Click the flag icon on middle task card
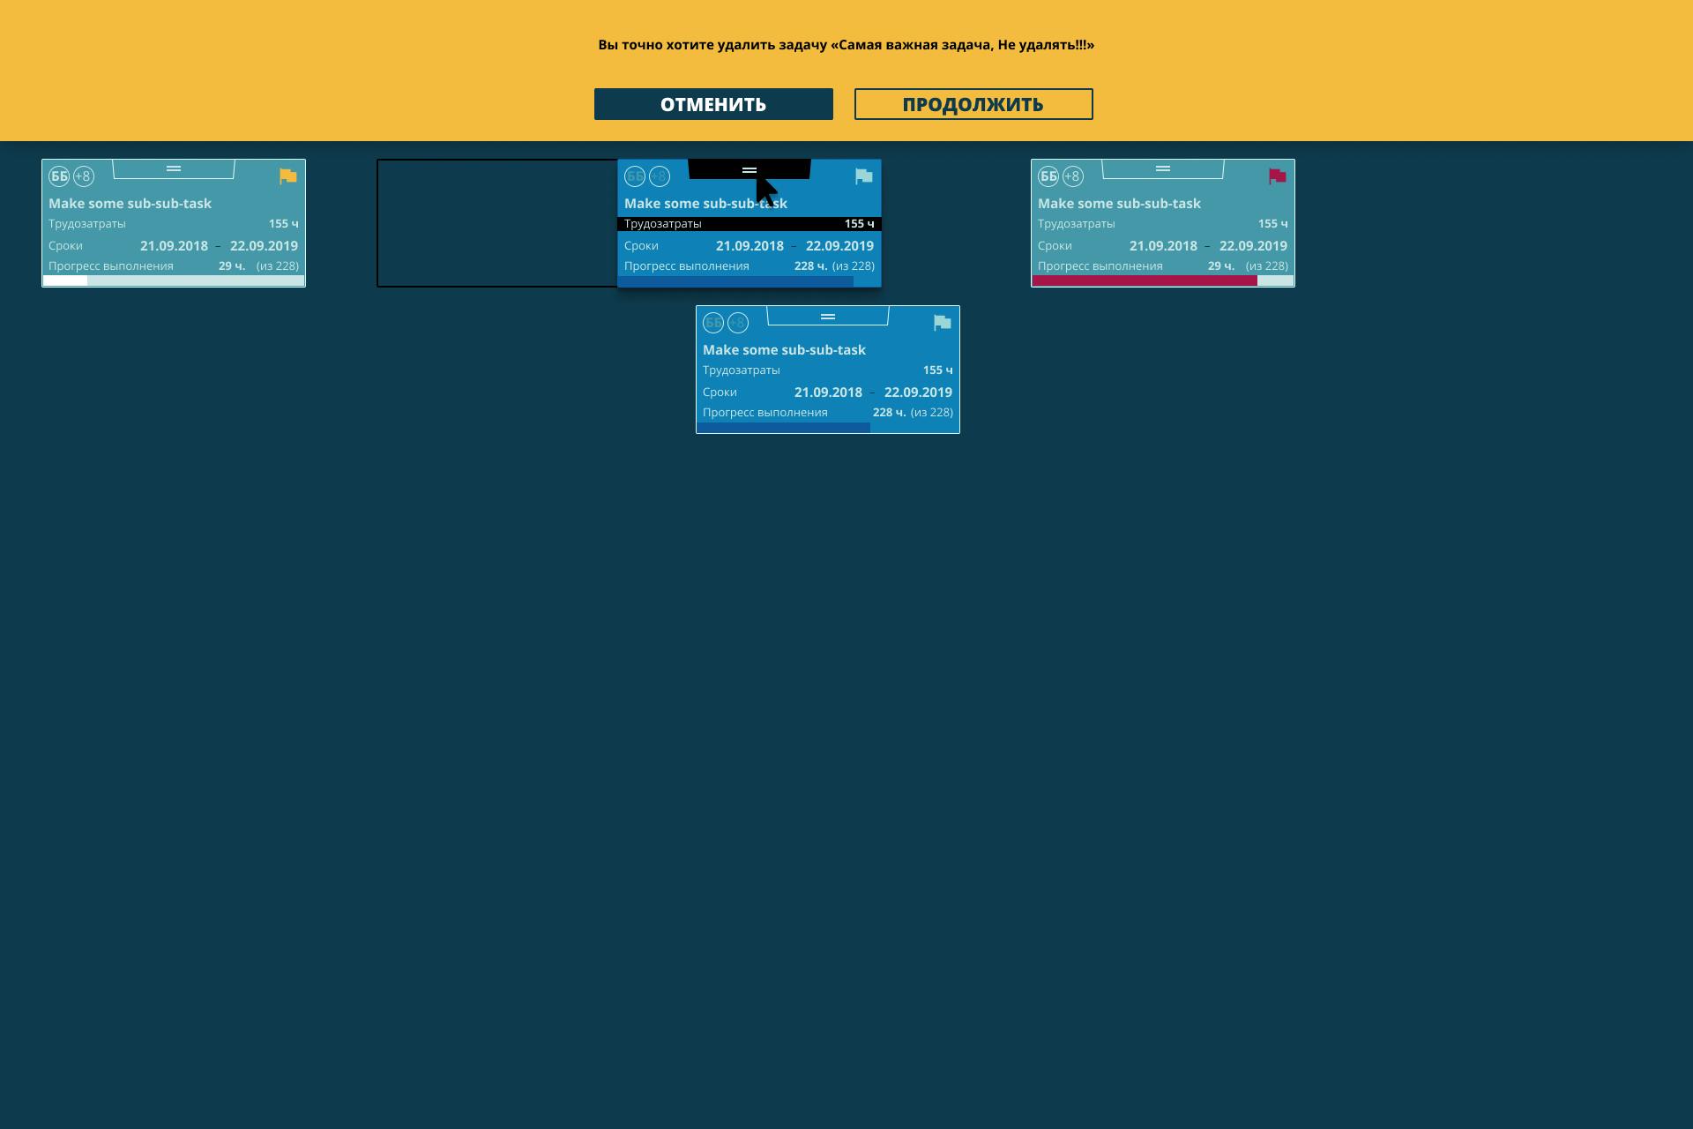Viewport: 1693px width, 1129px height. pyautogui.click(x=864, y=176)
